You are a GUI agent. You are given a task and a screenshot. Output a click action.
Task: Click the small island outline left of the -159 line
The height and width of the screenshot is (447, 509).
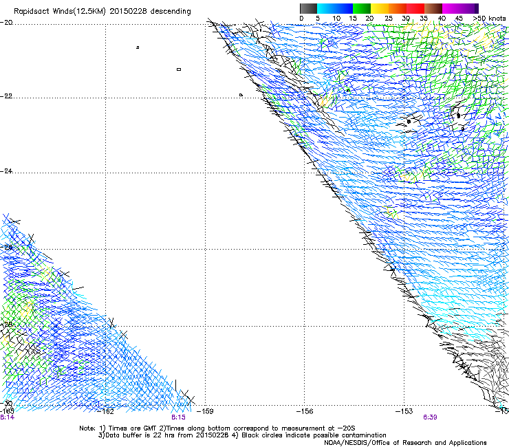pos(179,69)
